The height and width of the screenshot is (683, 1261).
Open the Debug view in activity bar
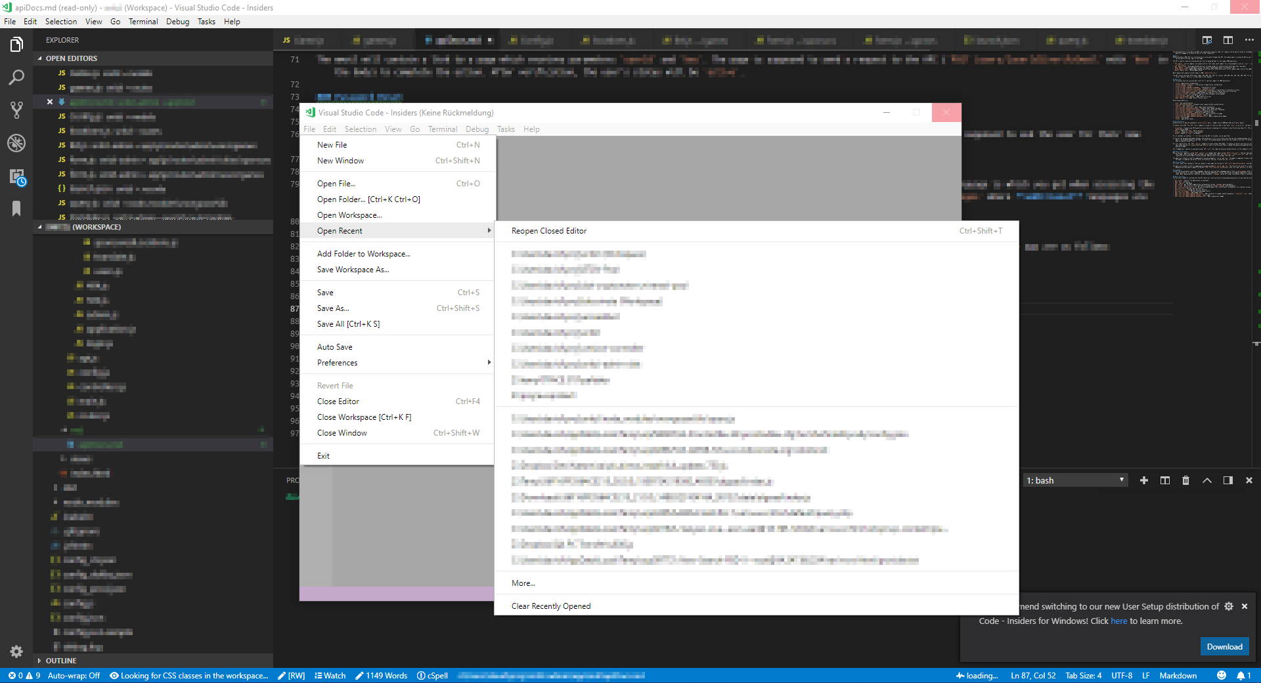click(16, 143)
